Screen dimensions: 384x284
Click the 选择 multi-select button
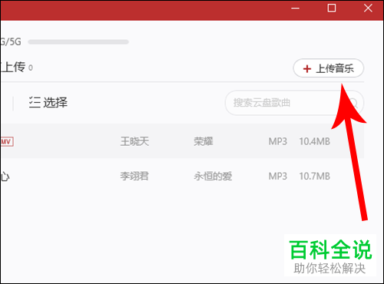click(x=48, y=102)
